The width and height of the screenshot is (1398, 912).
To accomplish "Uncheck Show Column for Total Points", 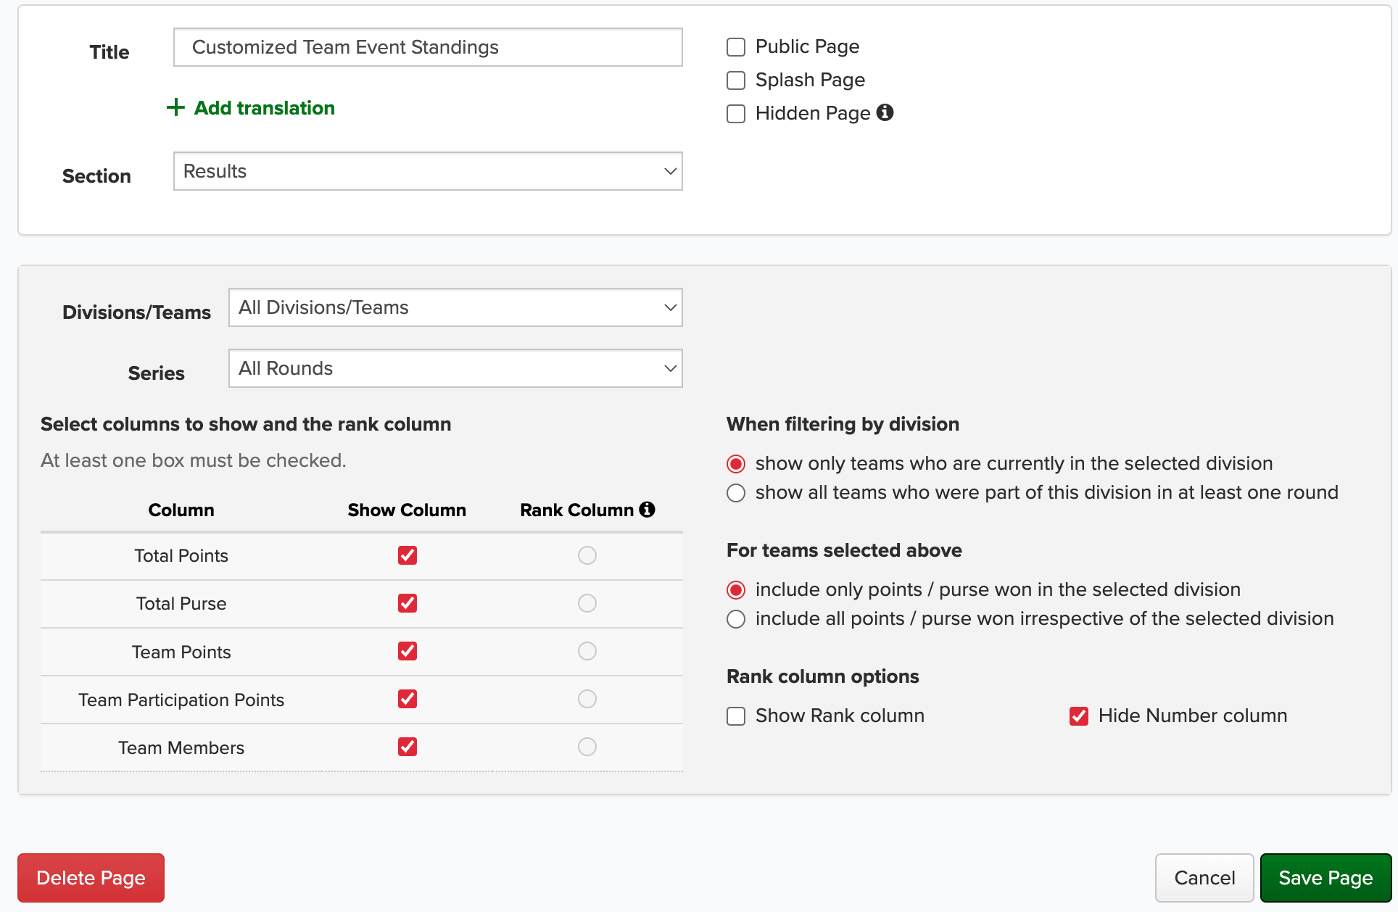I will click(x=408, y=555).
